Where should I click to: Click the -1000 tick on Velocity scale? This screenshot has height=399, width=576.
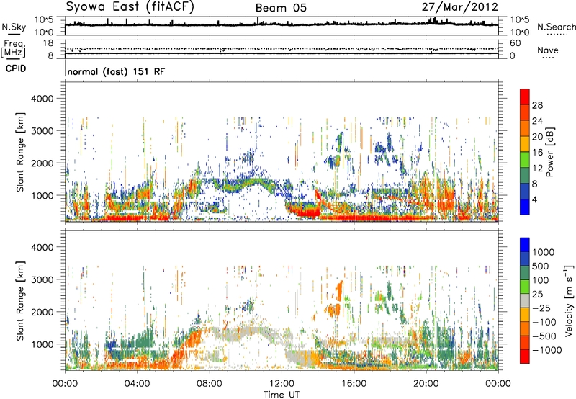[546, 350]
